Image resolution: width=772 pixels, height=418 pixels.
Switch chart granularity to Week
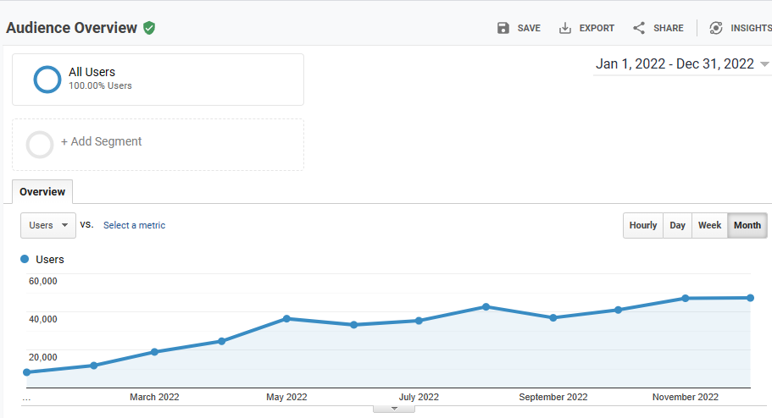pos(709,225)
